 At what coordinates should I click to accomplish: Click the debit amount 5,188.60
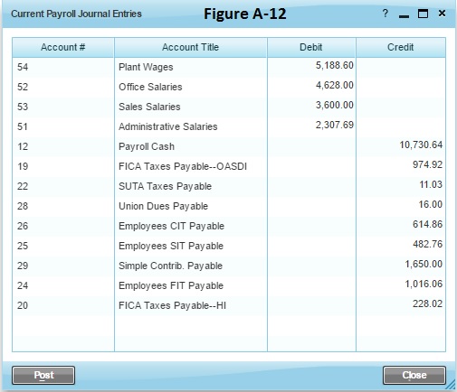(x=334, y=65)
